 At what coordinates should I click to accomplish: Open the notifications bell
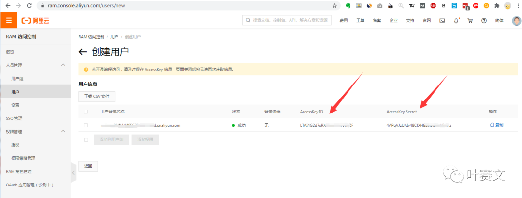(456, 21)
